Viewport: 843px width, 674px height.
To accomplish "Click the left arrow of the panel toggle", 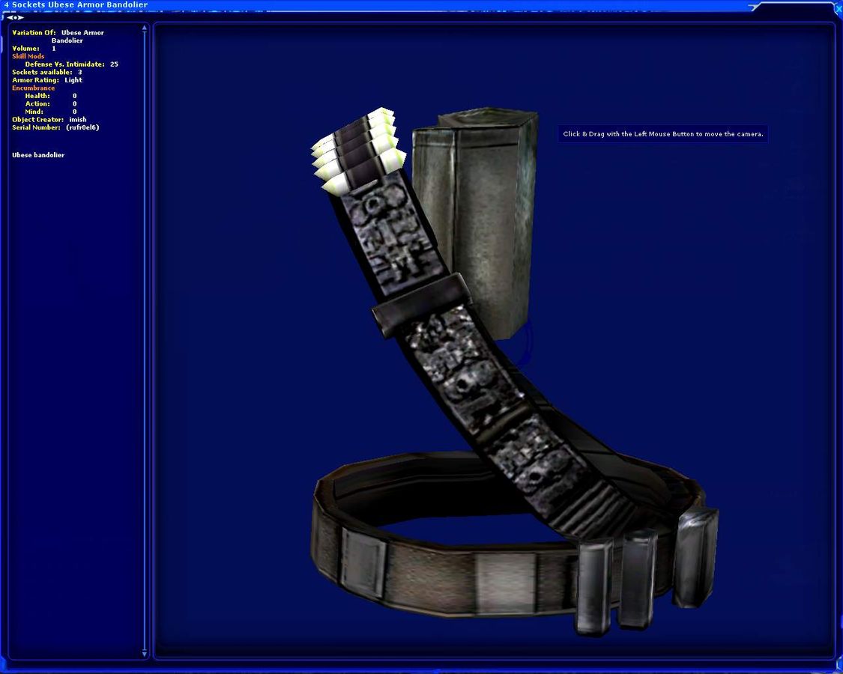I will click(10, 17).
